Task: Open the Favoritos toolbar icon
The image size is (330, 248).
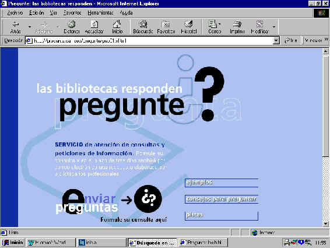Action: 166,25
